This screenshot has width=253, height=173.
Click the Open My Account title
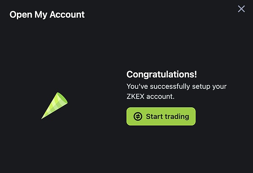(x=47, y=15)
